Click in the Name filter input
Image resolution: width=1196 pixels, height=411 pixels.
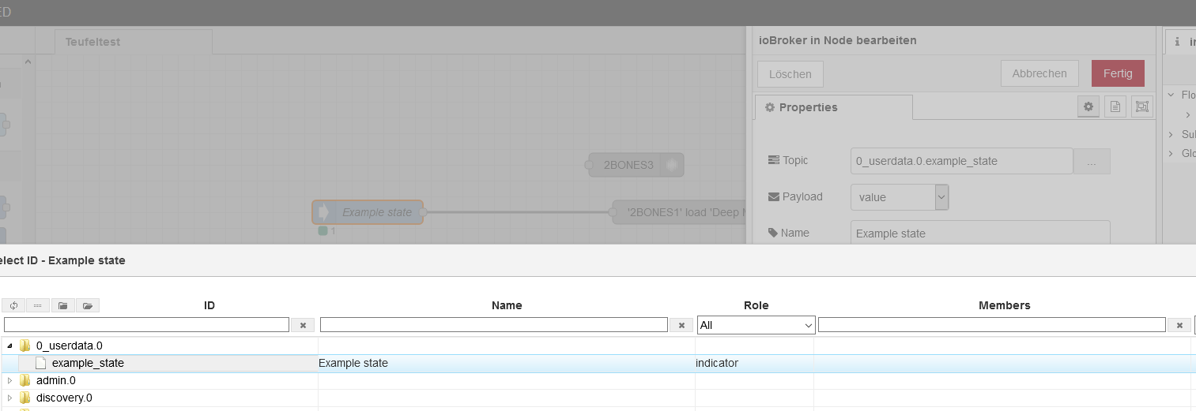click(x=494, y=325)
